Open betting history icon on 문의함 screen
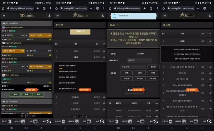The width and height of the screenshot is (214, 131). point(77,121)
